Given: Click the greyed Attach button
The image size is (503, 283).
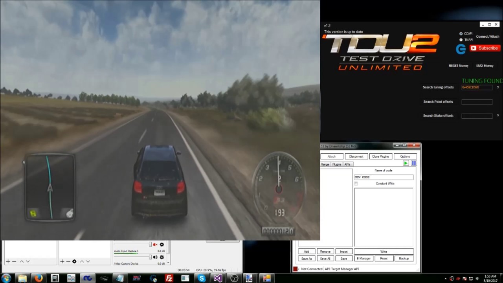Looking at the screenshot, I should [x=332, y=156].
